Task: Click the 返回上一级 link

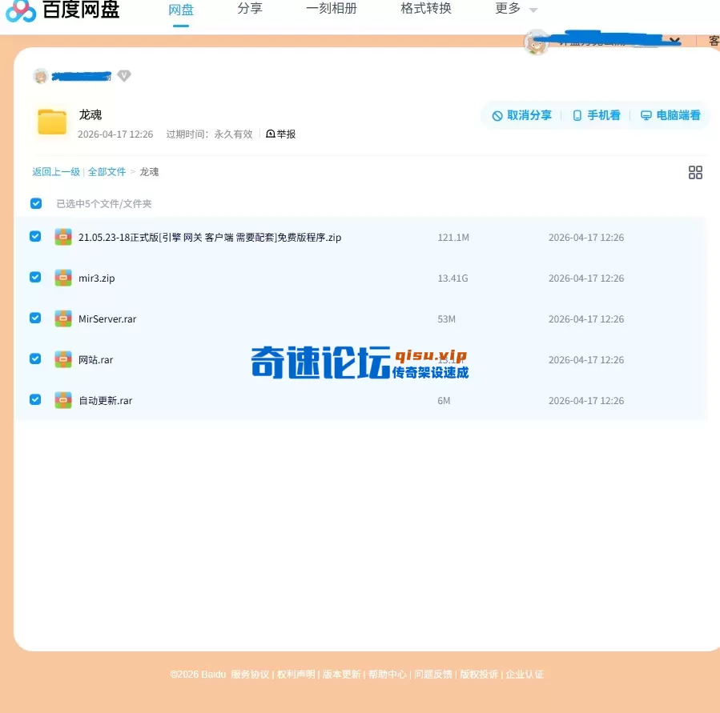Action: pyautogui.click(x=55, y=171)
